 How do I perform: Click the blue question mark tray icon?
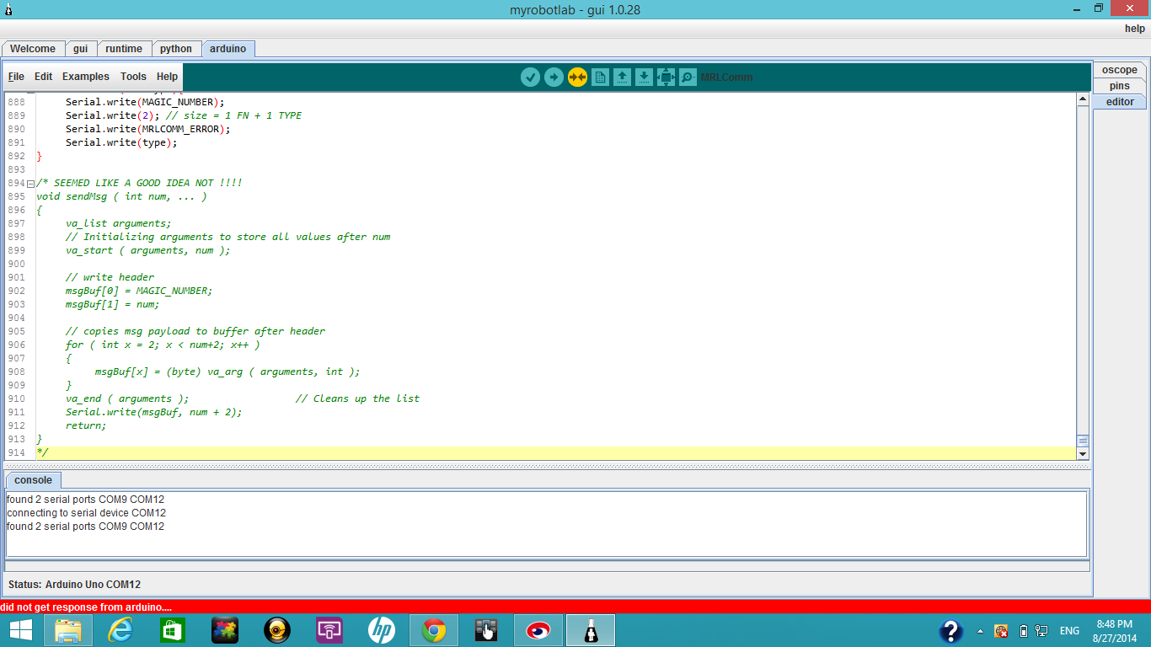pyautogui.click(x=951, y=631)
